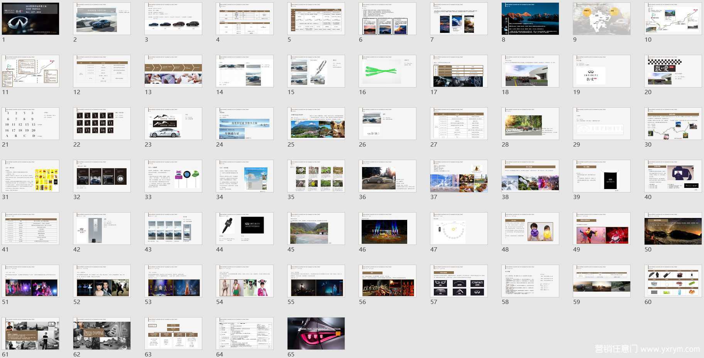The width and height of the screenshot is (704, 358).
Task: Select slide 10 route map thumbnail
Action: (673, 19)
